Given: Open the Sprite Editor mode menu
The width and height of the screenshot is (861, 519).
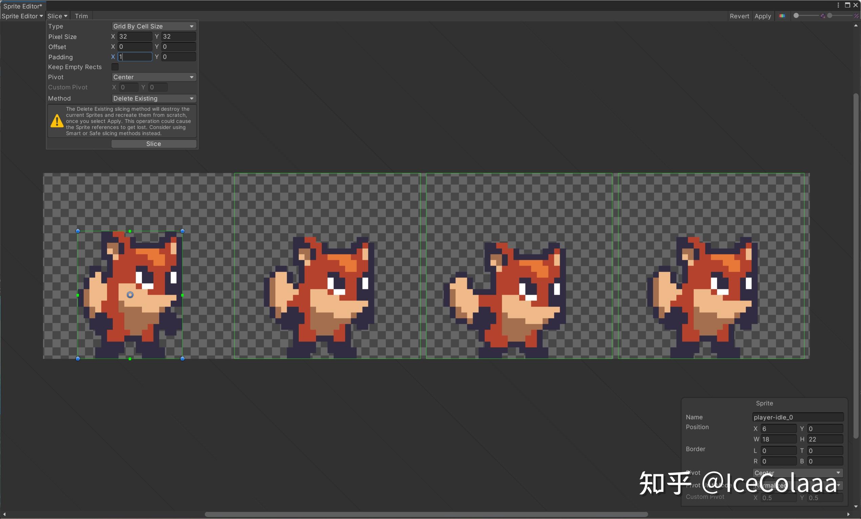Looking at the screenshot, I should pyautogui.click(x=22, y=16).
